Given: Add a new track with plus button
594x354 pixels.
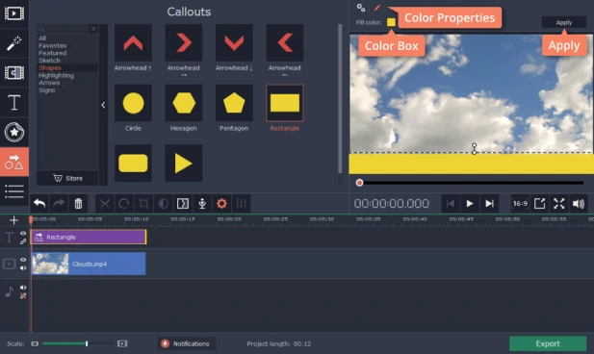Looking at the screenshot, I should coord(13,220).
